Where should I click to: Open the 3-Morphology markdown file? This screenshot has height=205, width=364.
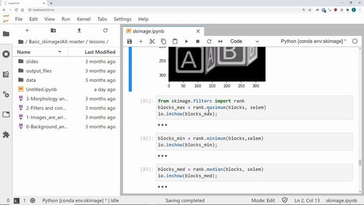(x=67, y=99)
